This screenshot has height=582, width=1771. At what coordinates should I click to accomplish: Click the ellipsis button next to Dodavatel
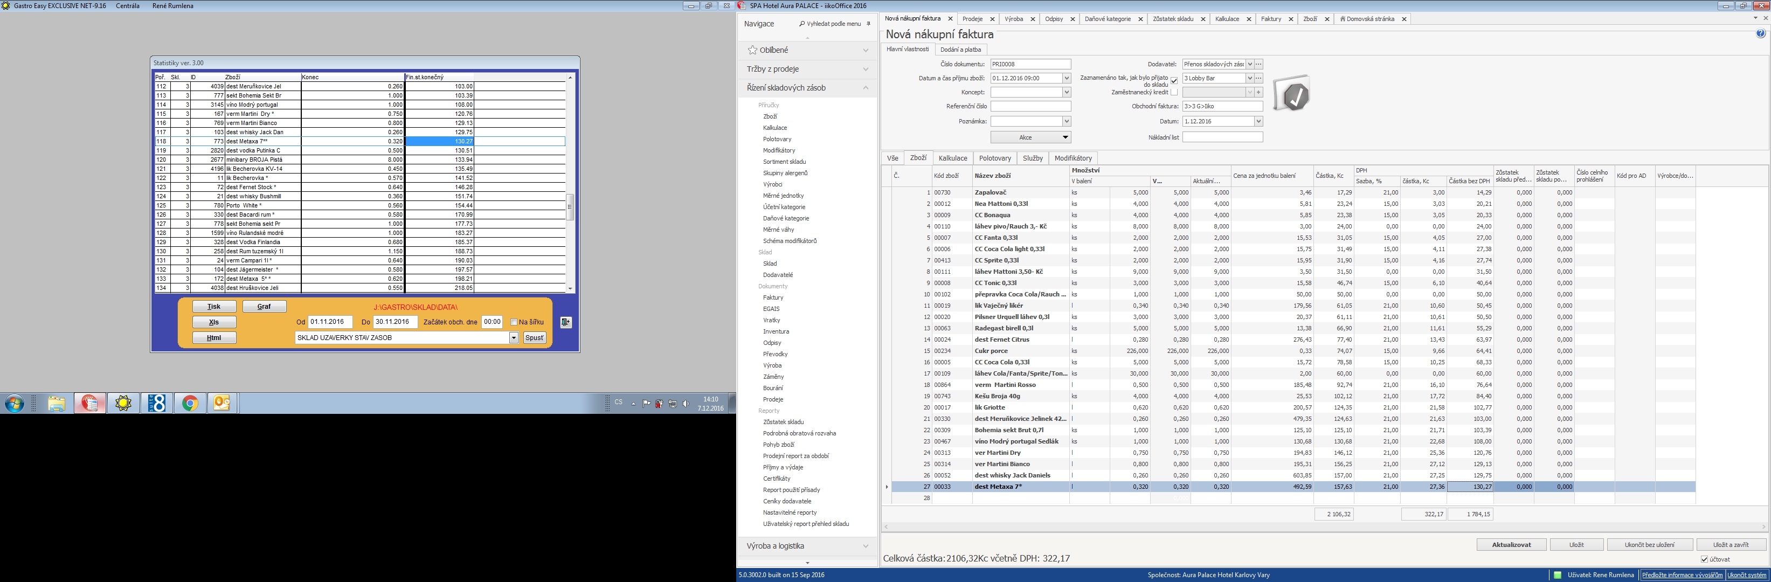pos(1259,64)
